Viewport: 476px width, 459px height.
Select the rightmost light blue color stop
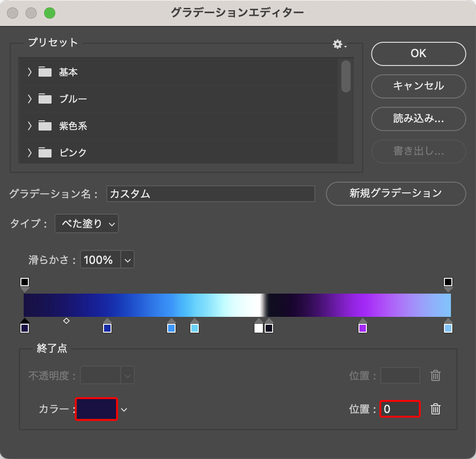point(448,328)
